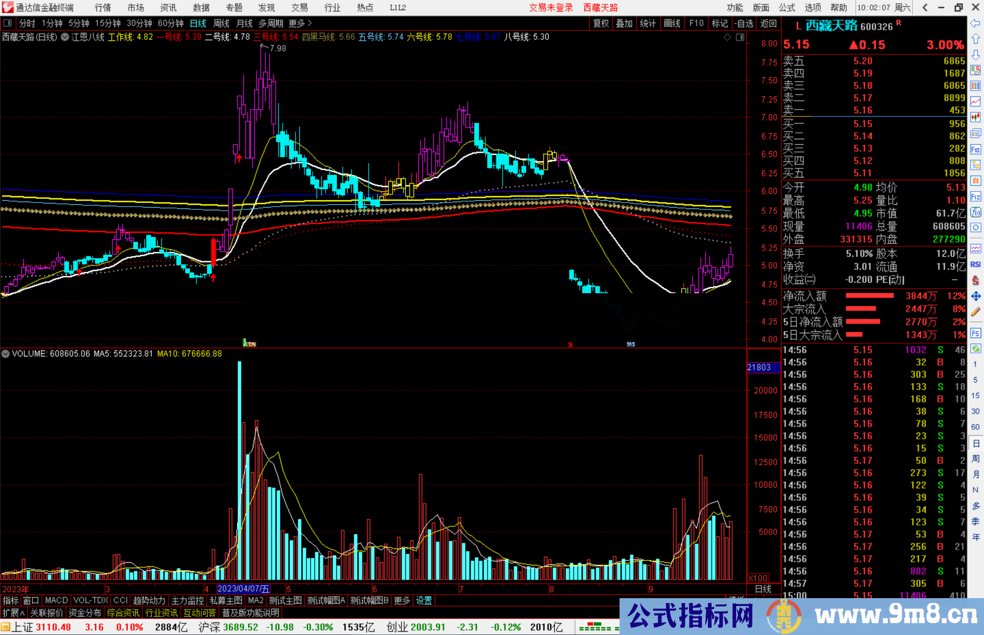Image resolution: width=984 pixels, height=635 pixels.
Task: Click the 统计 statistics button
Action: [x=648, y=23]
